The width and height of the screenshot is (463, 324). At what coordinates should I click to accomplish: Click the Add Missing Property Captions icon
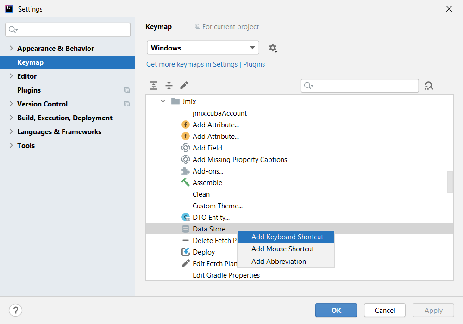coord(186,159)
